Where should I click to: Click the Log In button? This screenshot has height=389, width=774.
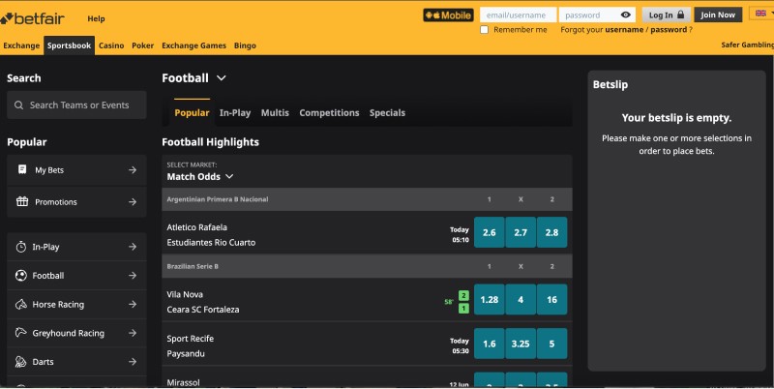pyautogui.click(x=666, y=15)
